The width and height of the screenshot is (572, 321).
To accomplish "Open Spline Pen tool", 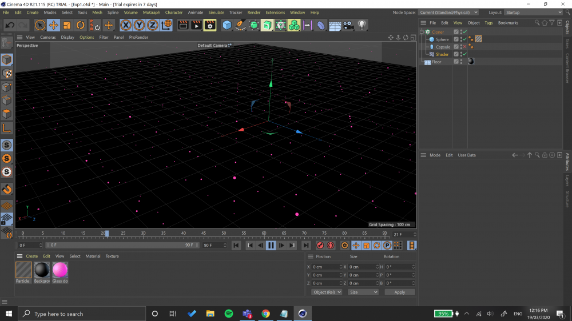I will coord(240,25).
